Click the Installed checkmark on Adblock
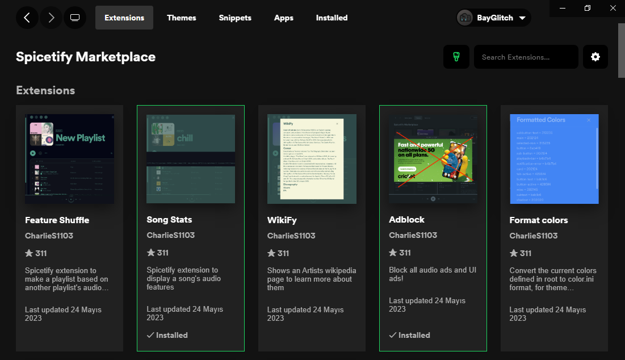 pyautogui.click(x=393, y=335)
